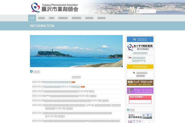The width and height of the screenshot is (185, 123).
Task: Click the small red icon beside PDF link
Action: [129, 58]
